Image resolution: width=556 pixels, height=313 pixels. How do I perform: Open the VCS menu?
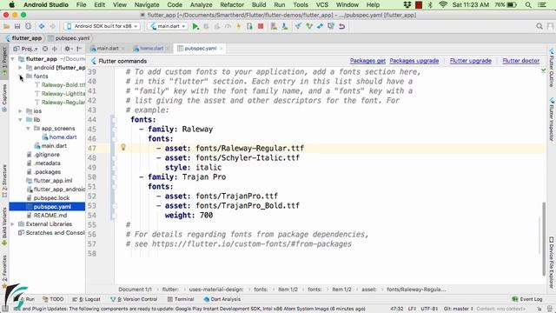[x=322, y=5]
